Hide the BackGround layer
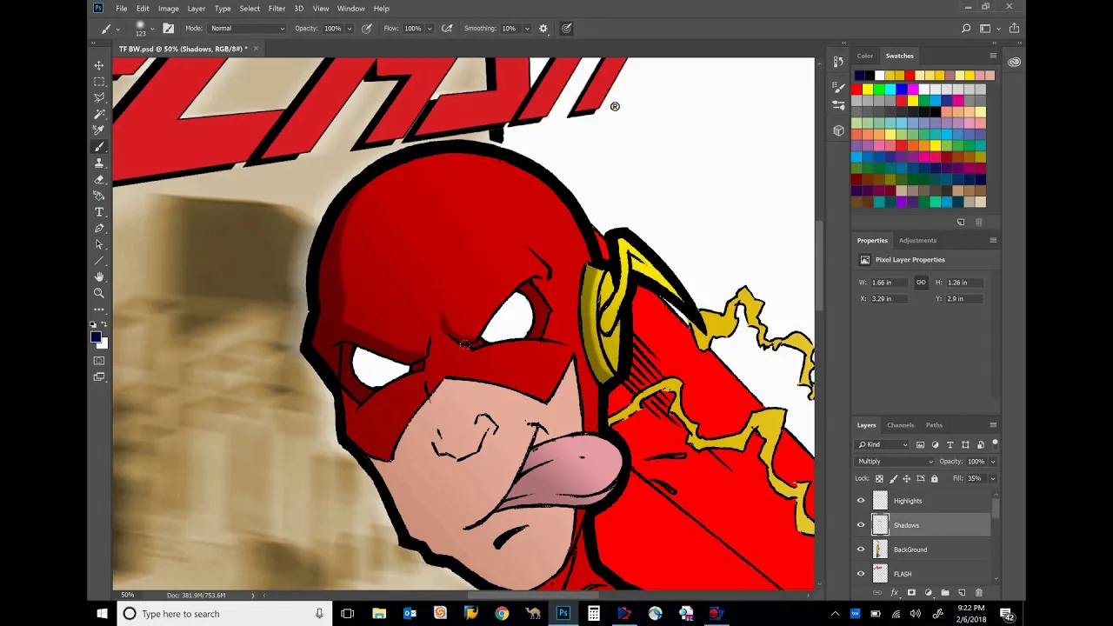 tap(861, 549)
